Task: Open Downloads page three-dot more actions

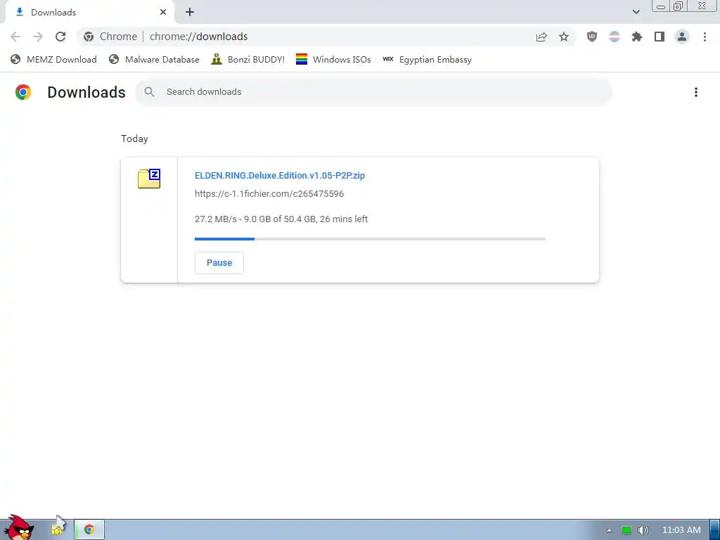Action: tap(696, 92)
